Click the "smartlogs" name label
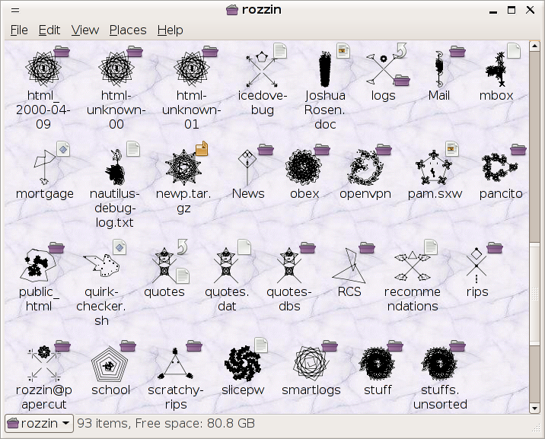This screenshot has height=439, width=545. coord(311,390)
